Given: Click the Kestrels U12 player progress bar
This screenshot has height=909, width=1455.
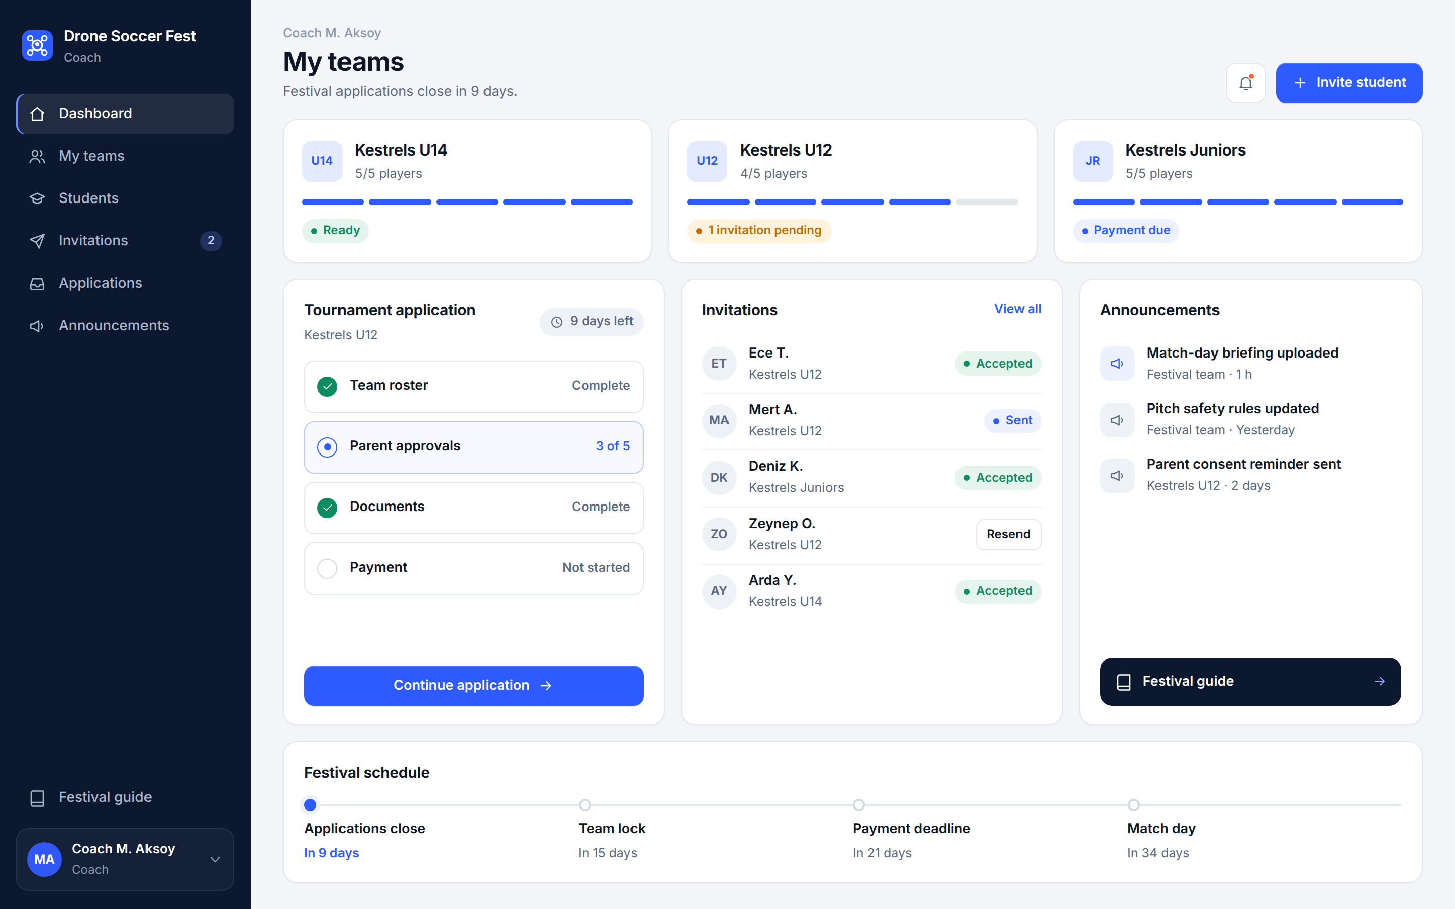Looking at the screenshot, I should click(x=853, y=202).
